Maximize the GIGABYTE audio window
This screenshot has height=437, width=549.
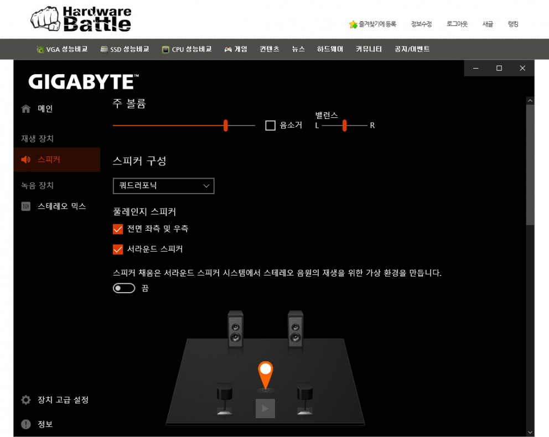click(499, 68)
